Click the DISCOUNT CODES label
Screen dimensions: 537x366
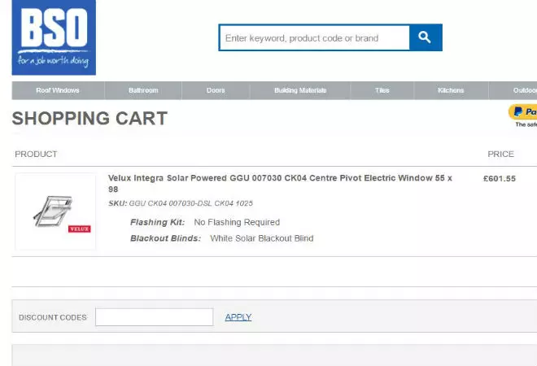(x=53, y=317)
